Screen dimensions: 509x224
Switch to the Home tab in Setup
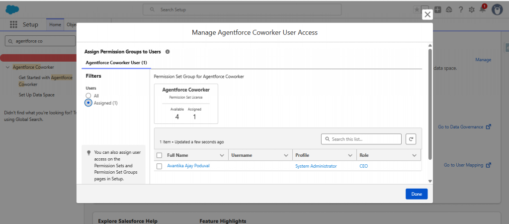(55, 25)
